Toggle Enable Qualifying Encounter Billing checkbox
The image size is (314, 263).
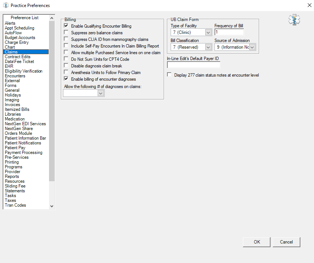66,26
